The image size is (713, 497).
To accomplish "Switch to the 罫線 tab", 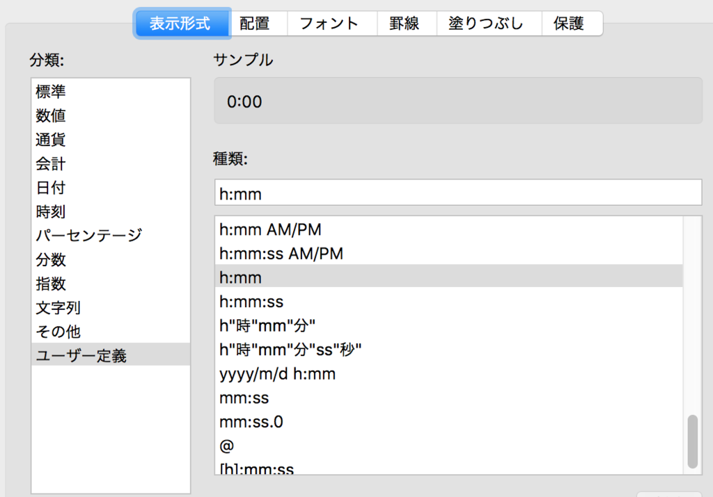I will 407,23.
